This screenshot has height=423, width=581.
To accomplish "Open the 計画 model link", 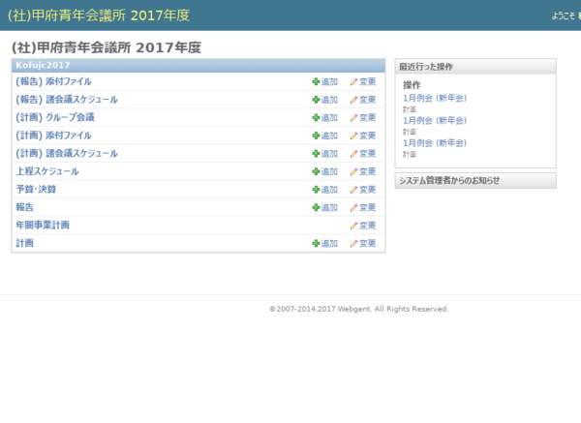I will coord(25,243).
